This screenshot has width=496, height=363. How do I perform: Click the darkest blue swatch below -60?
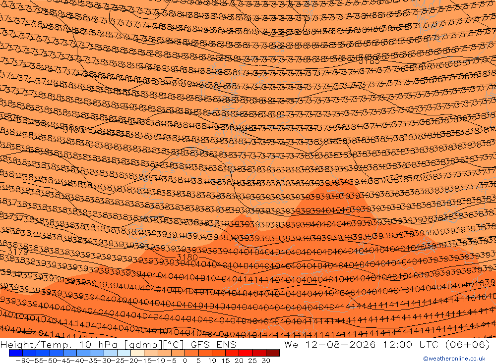(x=15, y=353)
